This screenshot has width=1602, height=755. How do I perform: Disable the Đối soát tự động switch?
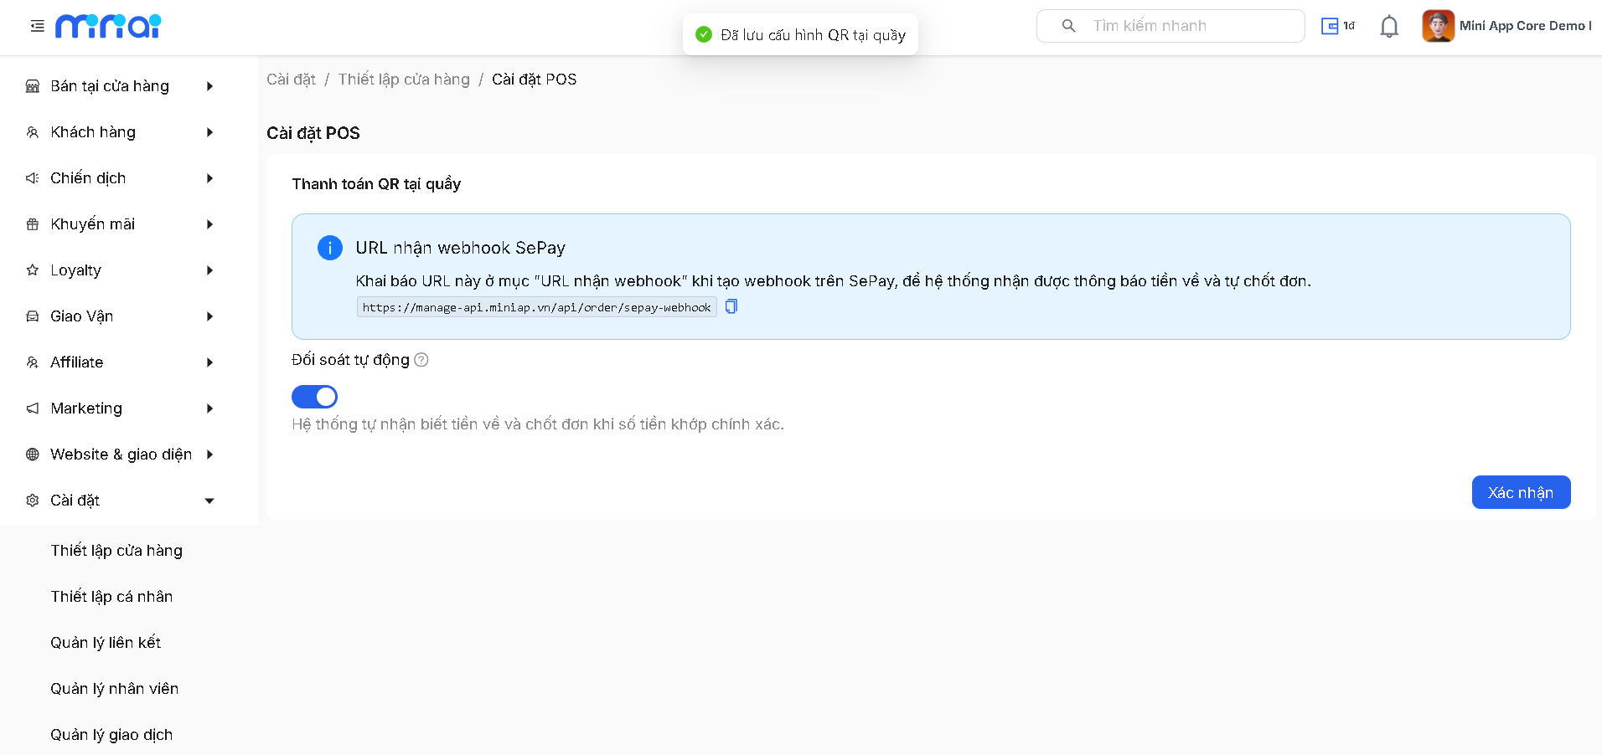[x=314, y=397]
